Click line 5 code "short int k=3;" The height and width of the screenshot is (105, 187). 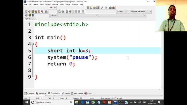point(69,51)
